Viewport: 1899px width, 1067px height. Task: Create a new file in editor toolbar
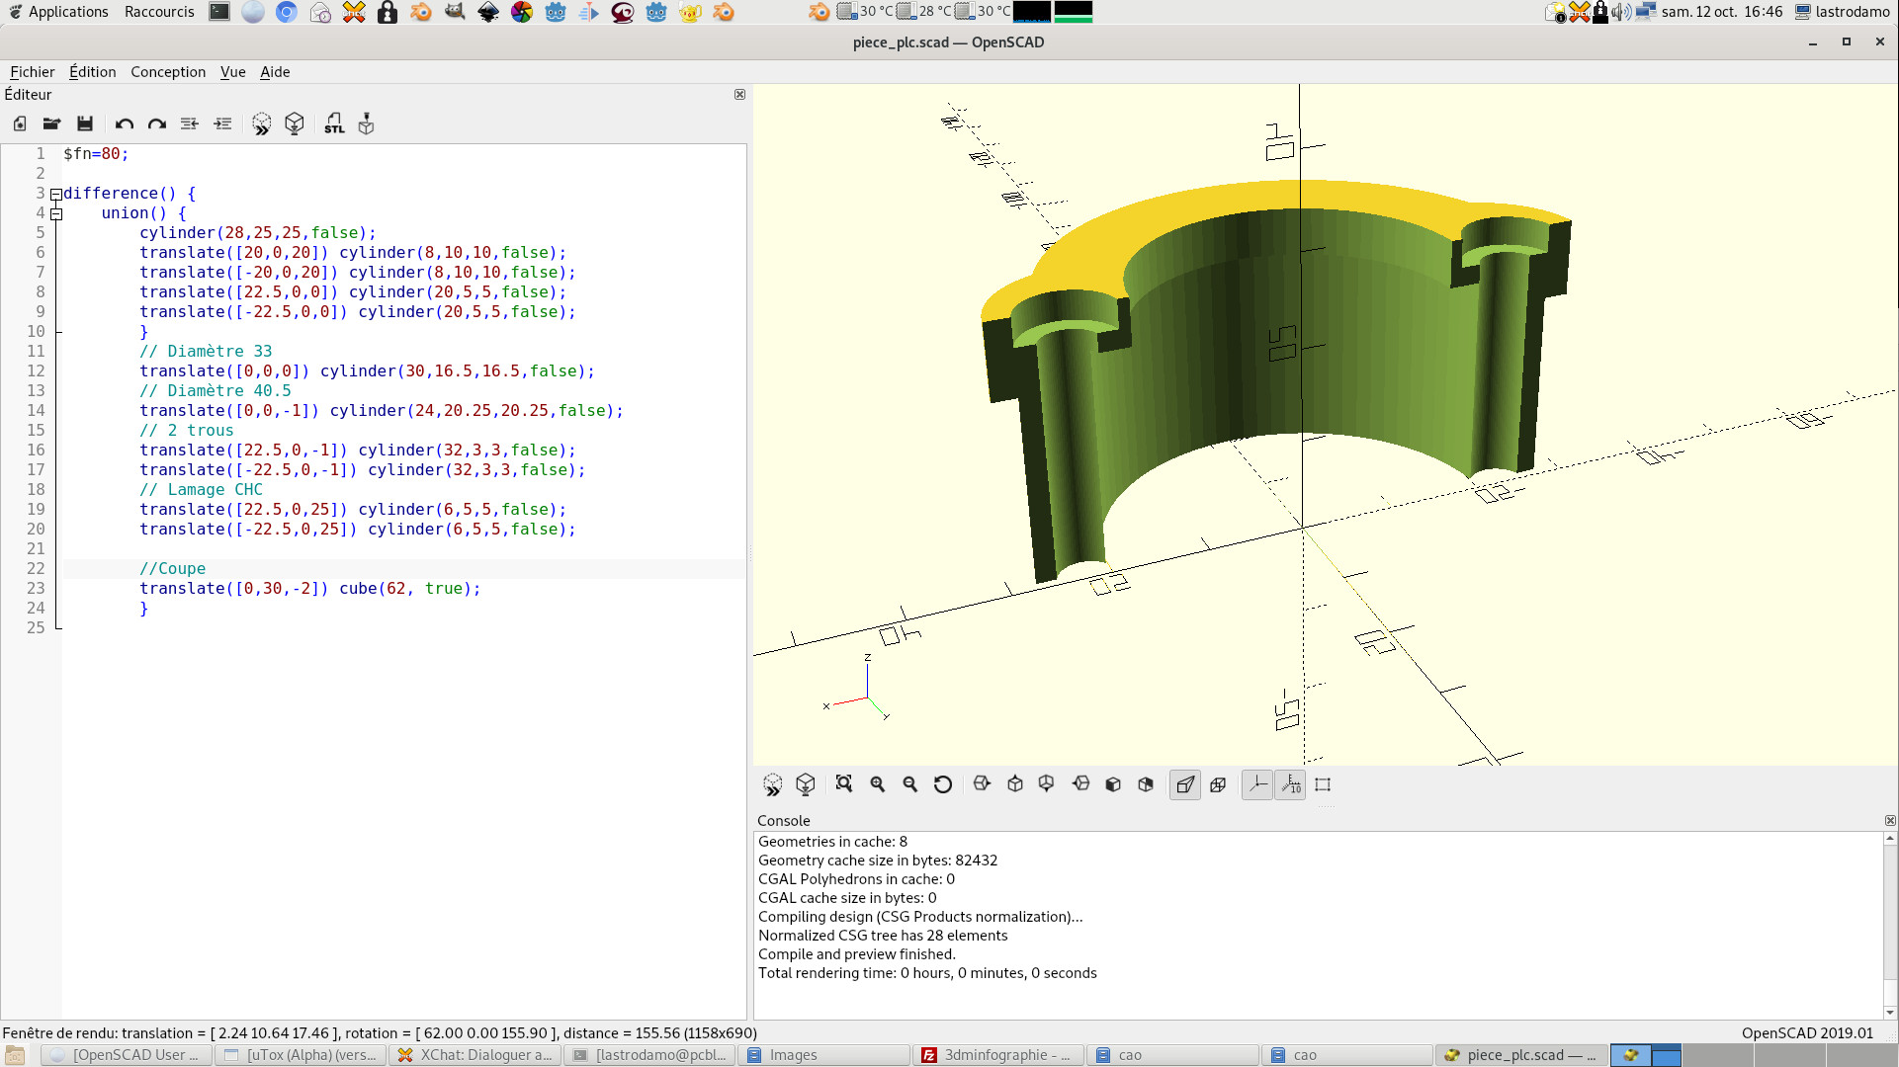click(x=20, y=123)
